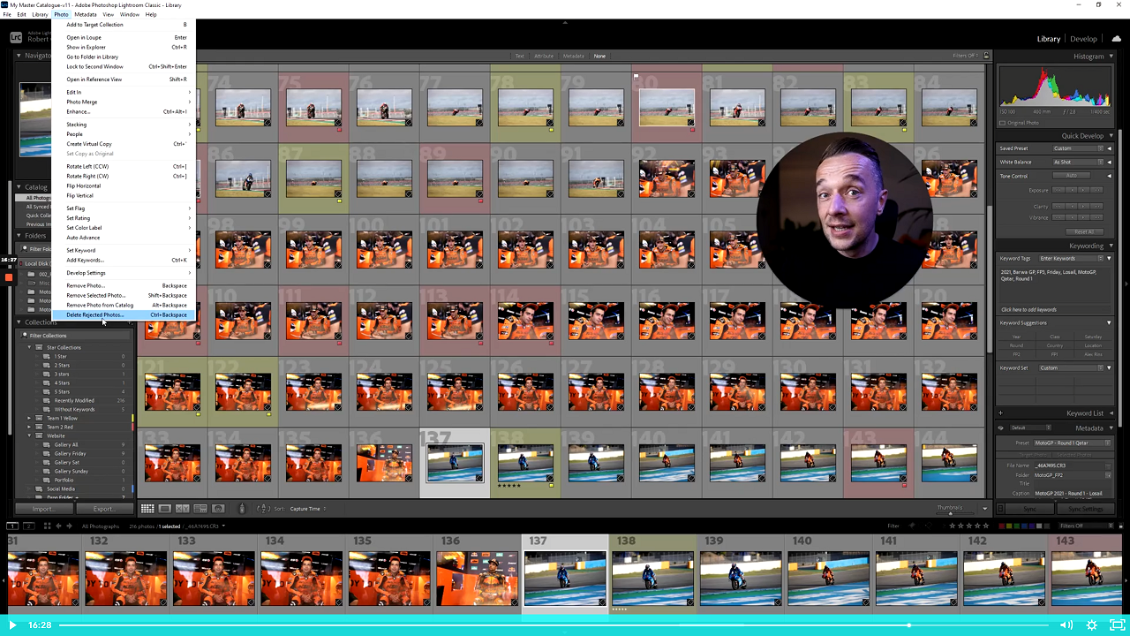Switch to Loupe view icon in toolbar
The width and height of the screenshot is (1130, 636).
(165, 509)
